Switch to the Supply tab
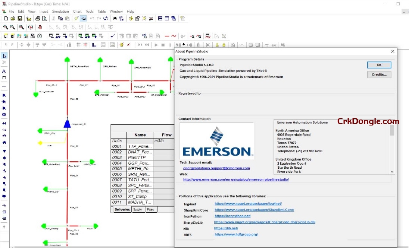The height and width of the screenshot is (248, 409). [138, 209]
